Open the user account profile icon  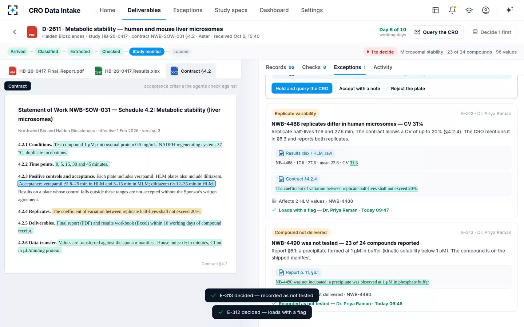[x=485, y=10]
